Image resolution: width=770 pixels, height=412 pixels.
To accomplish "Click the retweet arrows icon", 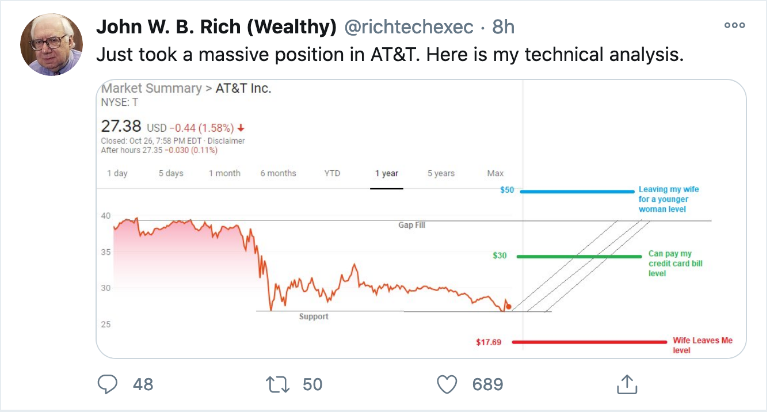I will [x=277, y=384].
